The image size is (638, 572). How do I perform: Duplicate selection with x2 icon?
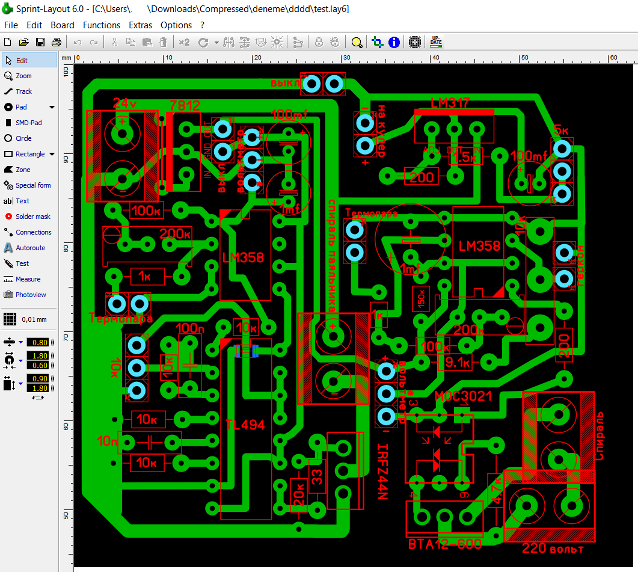click(185, 42)
